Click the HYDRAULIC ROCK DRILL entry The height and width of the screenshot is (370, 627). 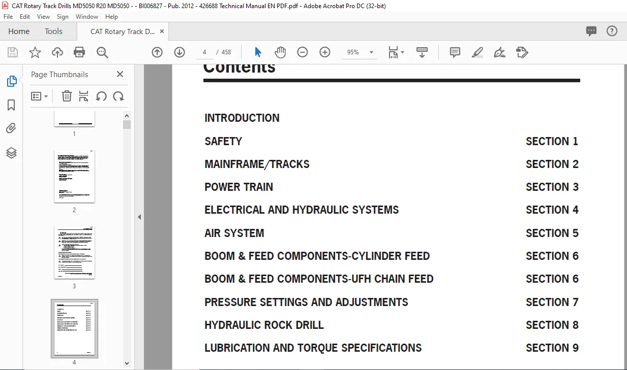tap(264, 325)
